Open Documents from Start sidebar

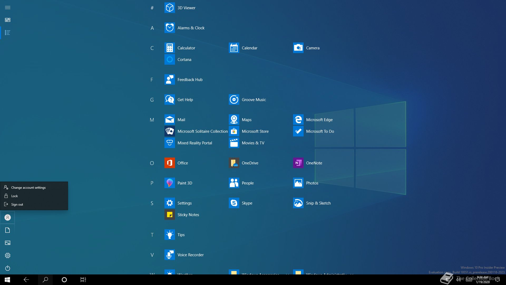(x=8, y=230)
